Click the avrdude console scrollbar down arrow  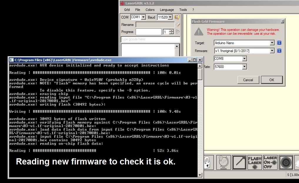(200, 175)
